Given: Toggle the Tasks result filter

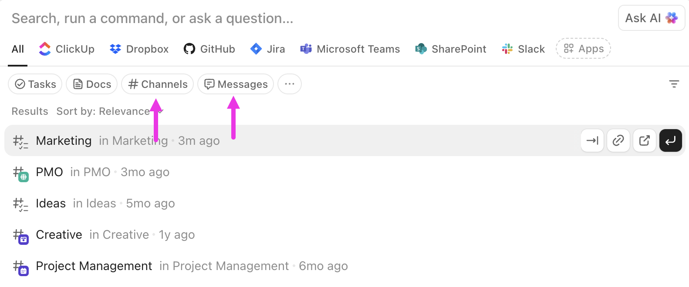Looking at the screenshot, I should (35, 84).
